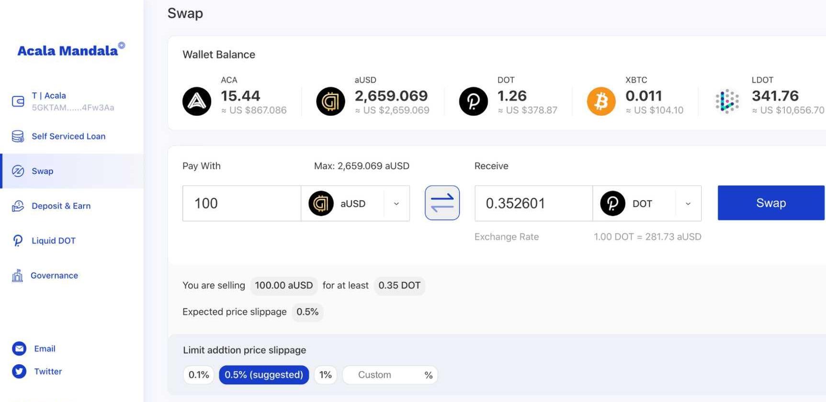Click the DOT wallet balance icon

473,101
